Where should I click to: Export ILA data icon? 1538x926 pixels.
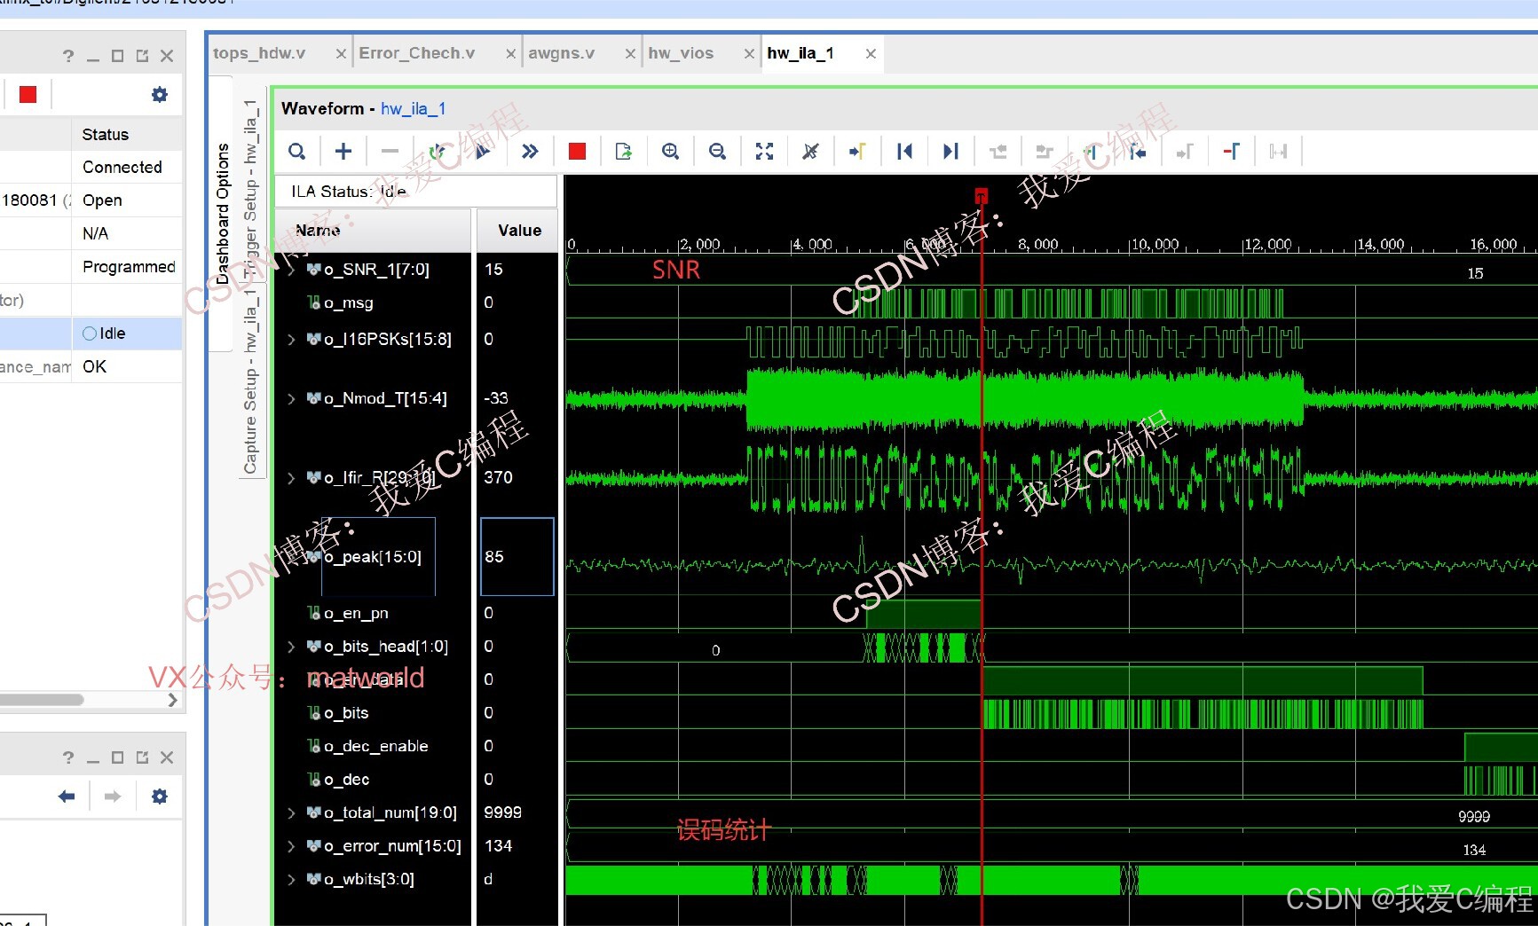[x=624, y=152]
